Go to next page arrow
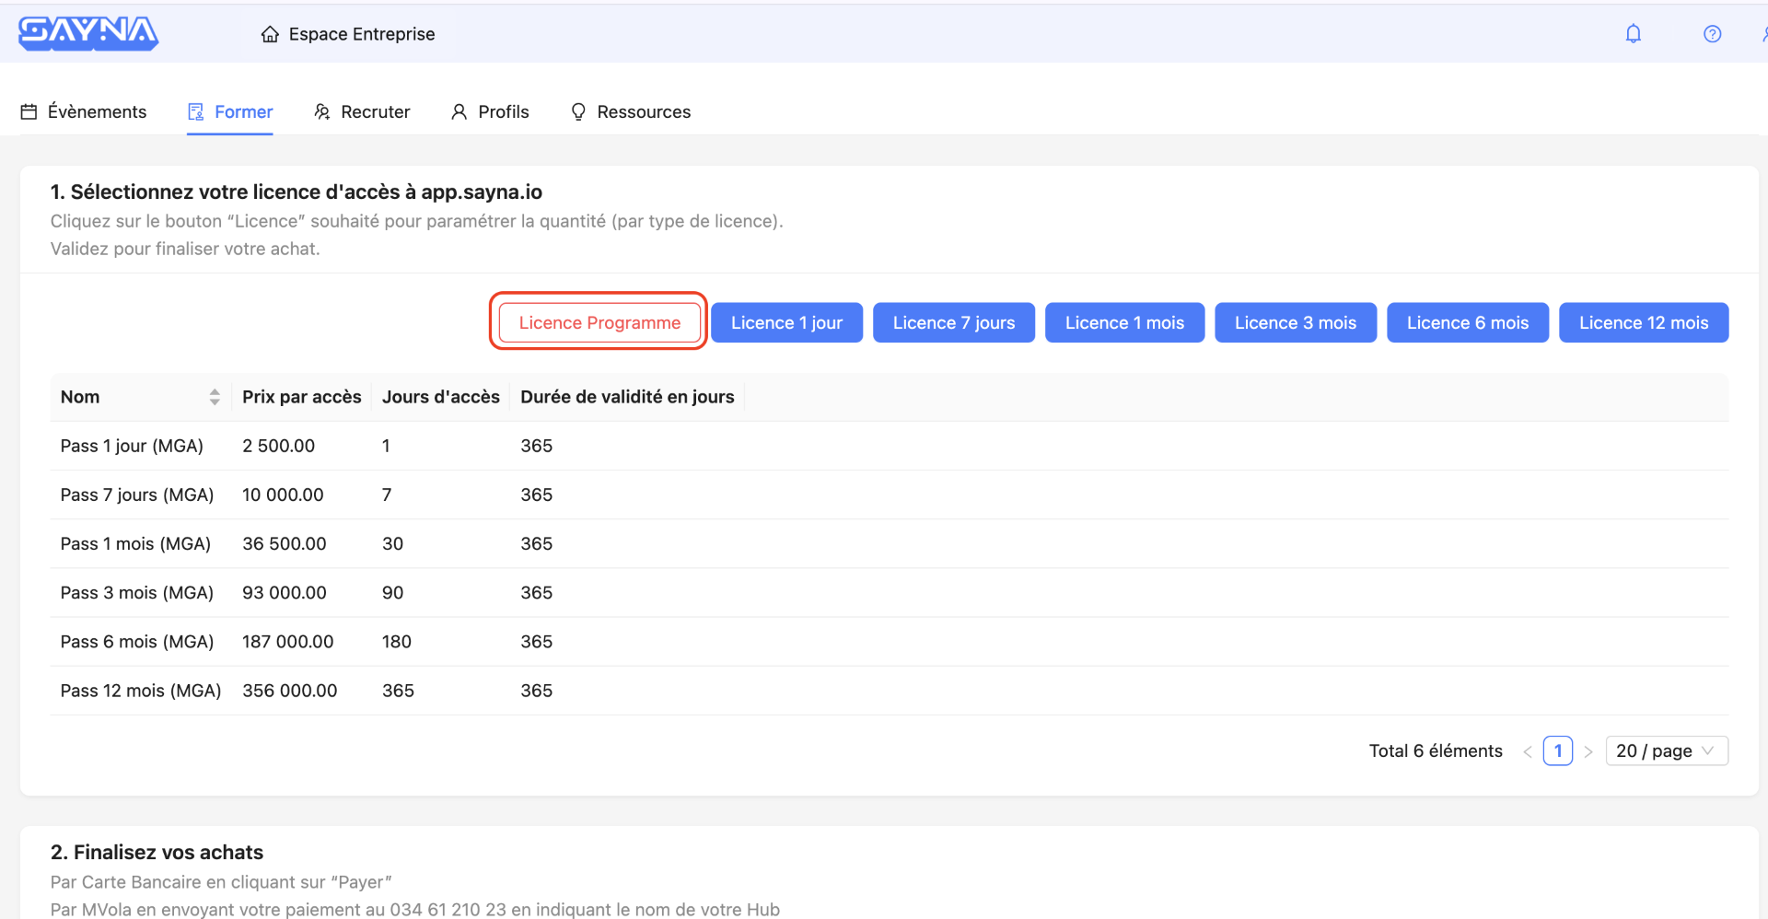The height and width of the screenshot is (919, 1768). coord(1588,751)
